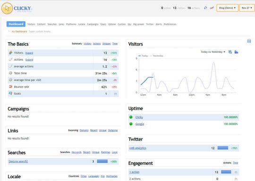Viewport: 255px width, 181px height.
Task: Switch The Basics to the Actions view
Action: 97,44
